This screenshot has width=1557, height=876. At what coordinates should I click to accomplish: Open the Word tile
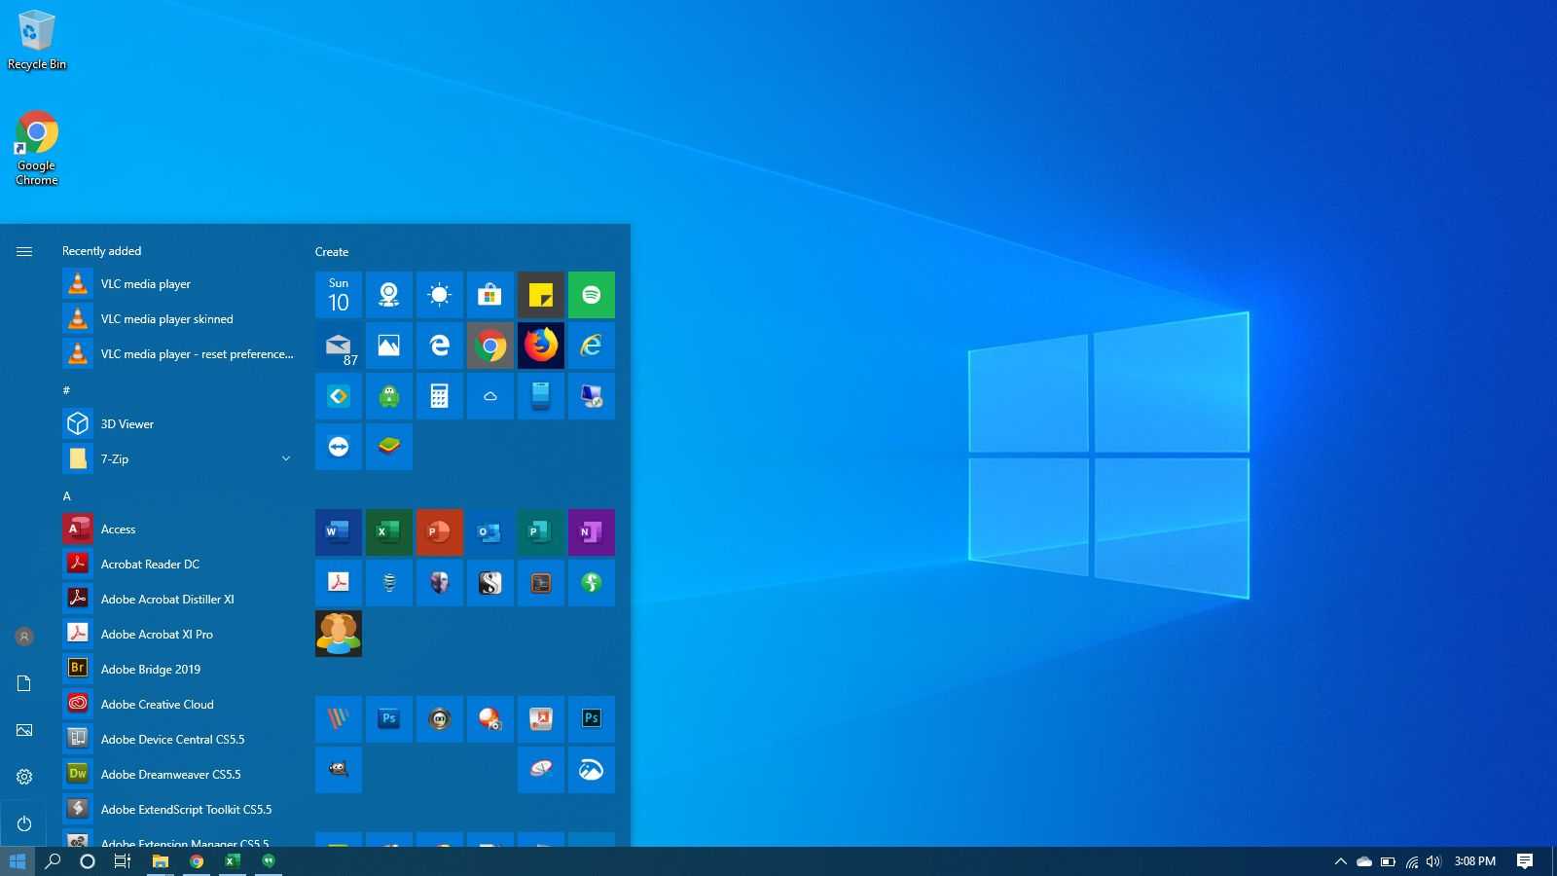(x=339, y=532)
